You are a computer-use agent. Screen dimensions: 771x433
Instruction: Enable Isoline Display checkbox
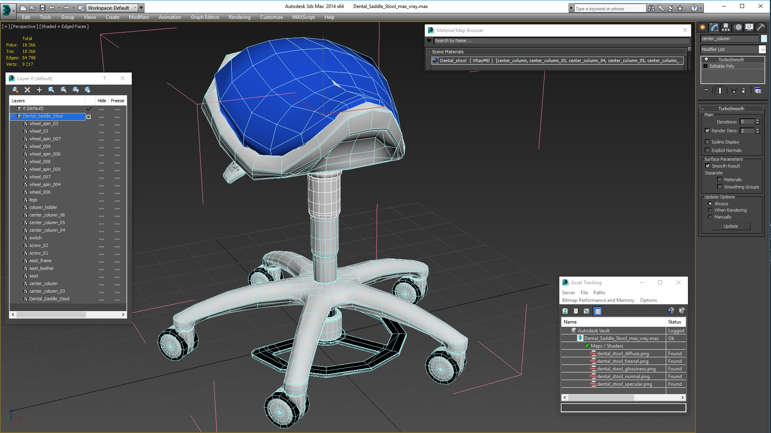708,142
